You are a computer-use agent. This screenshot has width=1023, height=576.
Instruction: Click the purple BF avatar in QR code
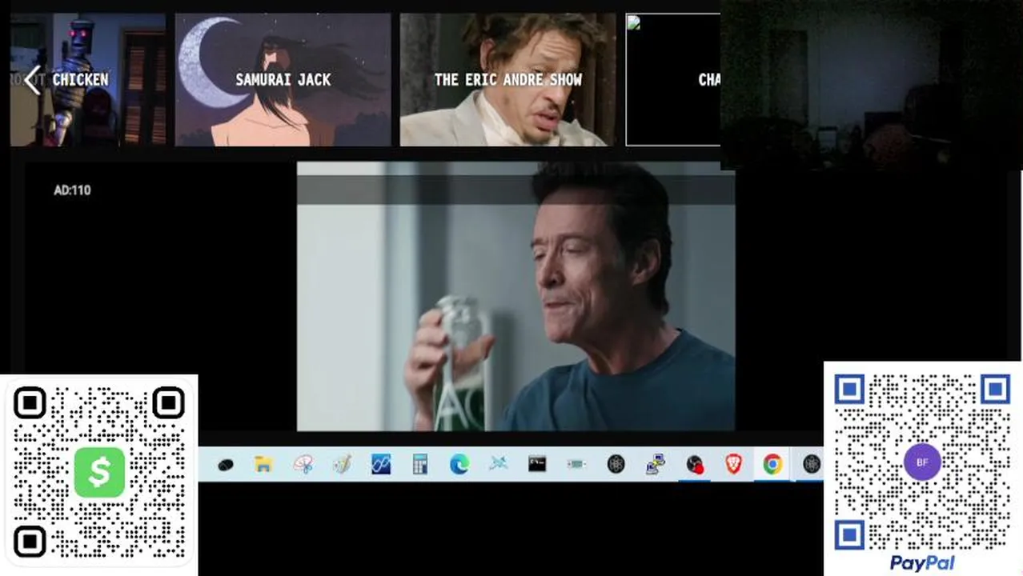point(922,462)
